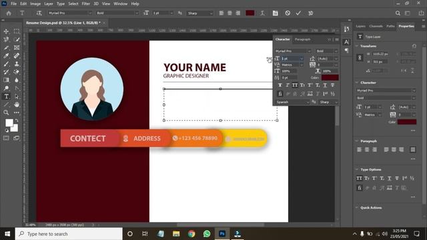Close the Resume Design.psd document tab

104,23
